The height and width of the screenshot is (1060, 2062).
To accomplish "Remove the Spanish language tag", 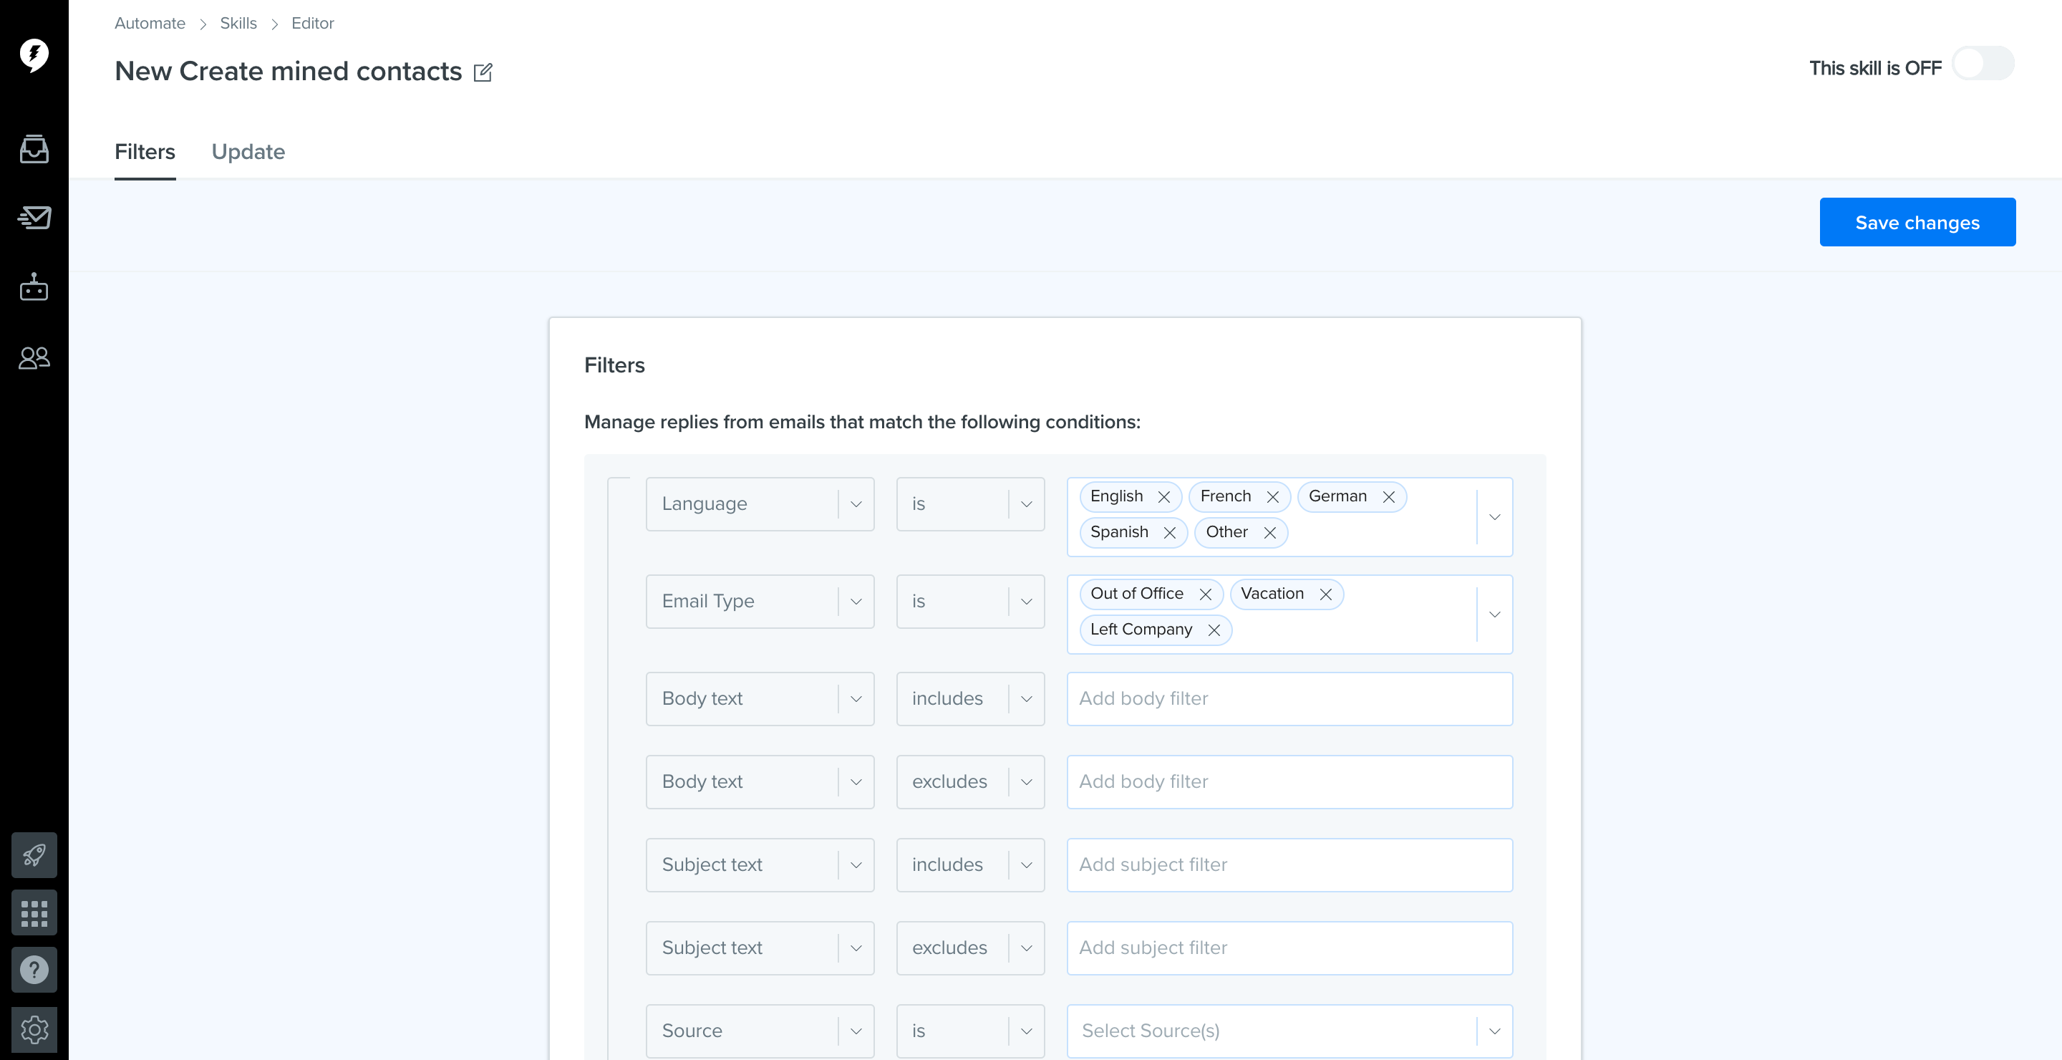I will pos(1169,533).
